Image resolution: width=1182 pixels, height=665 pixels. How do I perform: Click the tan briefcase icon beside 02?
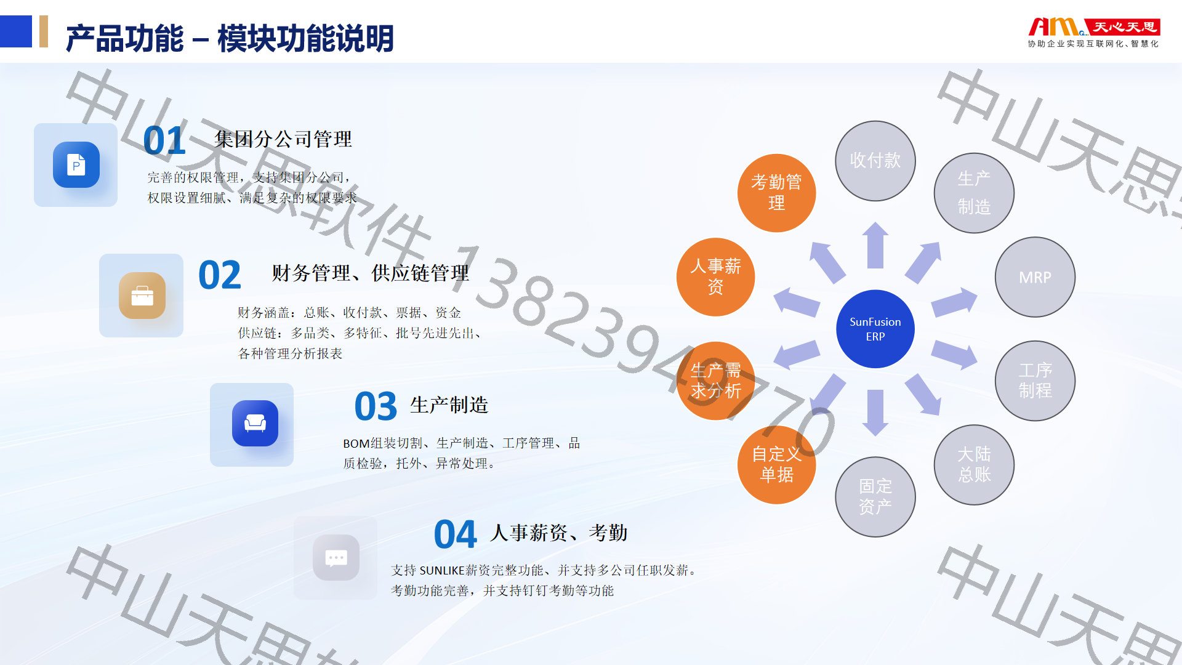coord(142,296)
